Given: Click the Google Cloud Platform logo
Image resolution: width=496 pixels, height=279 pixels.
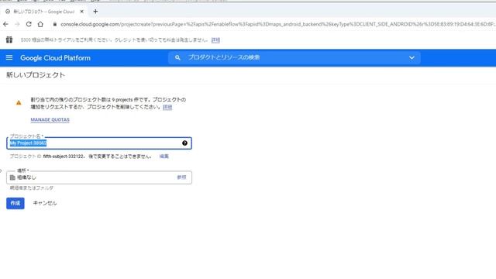Looking at the screenshot, I should [55, 58].
